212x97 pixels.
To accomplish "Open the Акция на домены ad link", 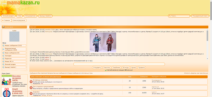I will pos(17,91).
